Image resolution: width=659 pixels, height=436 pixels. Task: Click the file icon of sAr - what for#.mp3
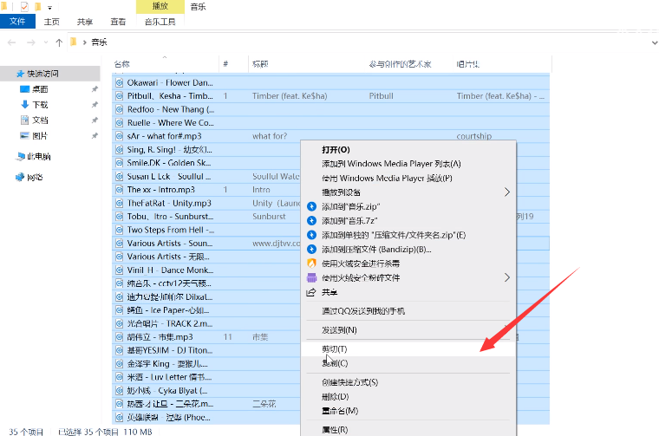coord(120,136)
